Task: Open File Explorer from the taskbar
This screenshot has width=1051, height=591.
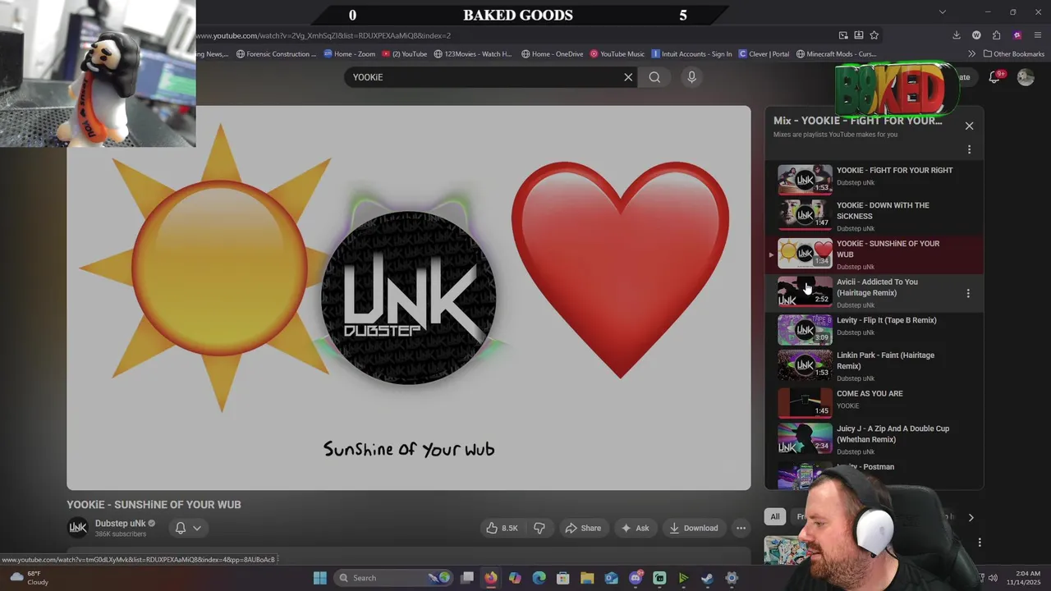Action: point(587,578)
